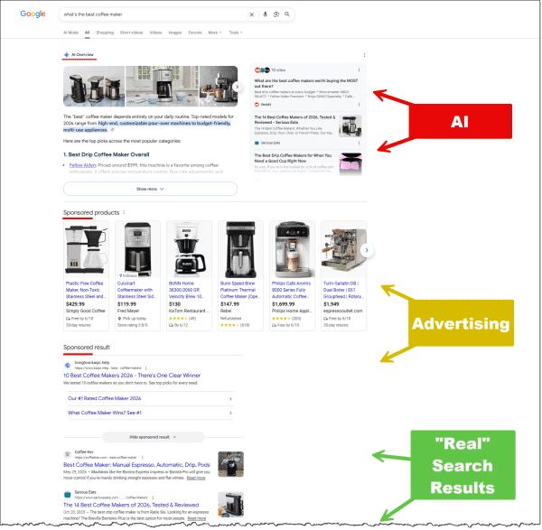This screenshot has width=542, height=530.
Task: Clear the search box with the X icon
Action: tap(252, 14)
